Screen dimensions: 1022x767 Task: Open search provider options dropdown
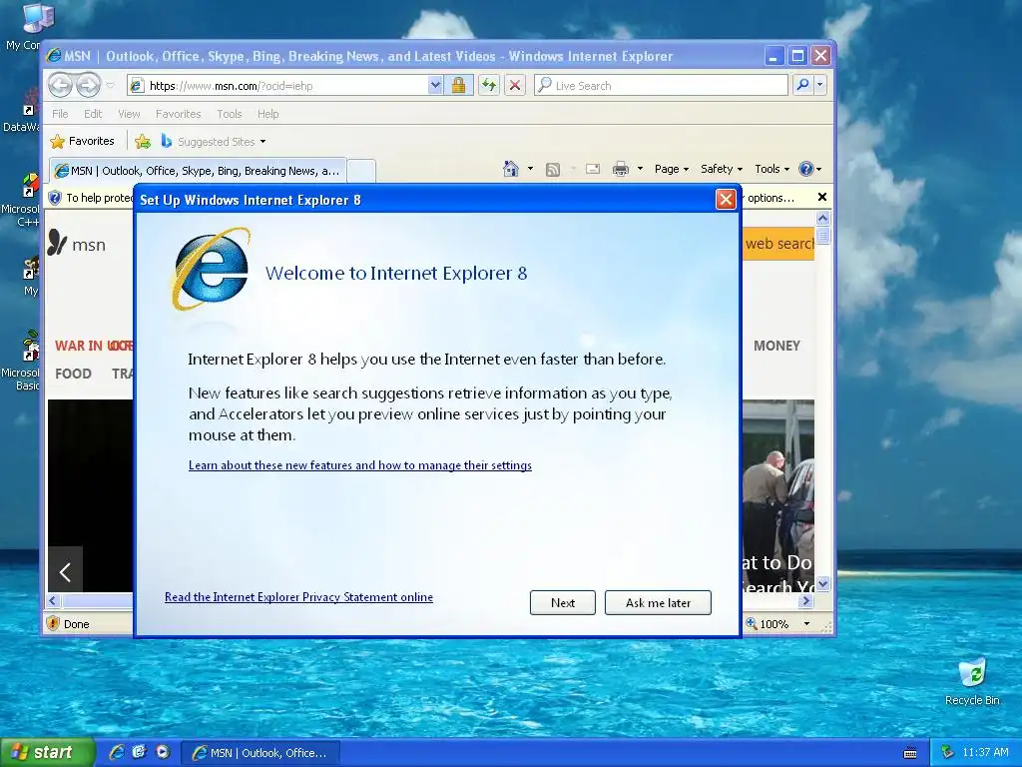820,85
